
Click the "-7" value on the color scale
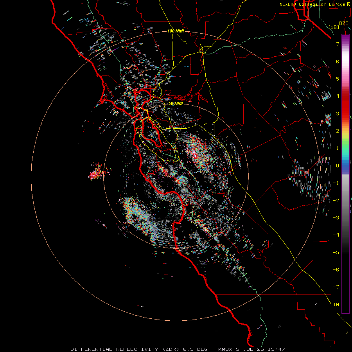tap(336, 287)
